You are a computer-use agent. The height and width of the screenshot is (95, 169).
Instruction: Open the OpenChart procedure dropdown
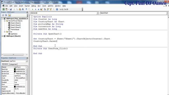(167, 13)
